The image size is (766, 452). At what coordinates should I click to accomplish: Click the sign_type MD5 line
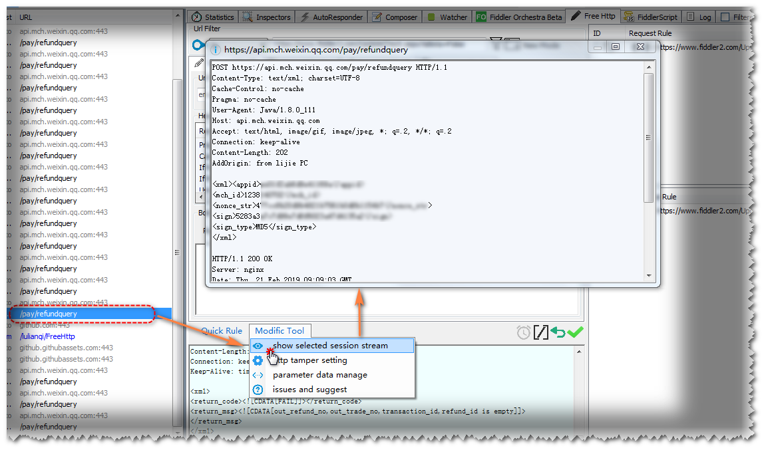click(x=264, y=227)
